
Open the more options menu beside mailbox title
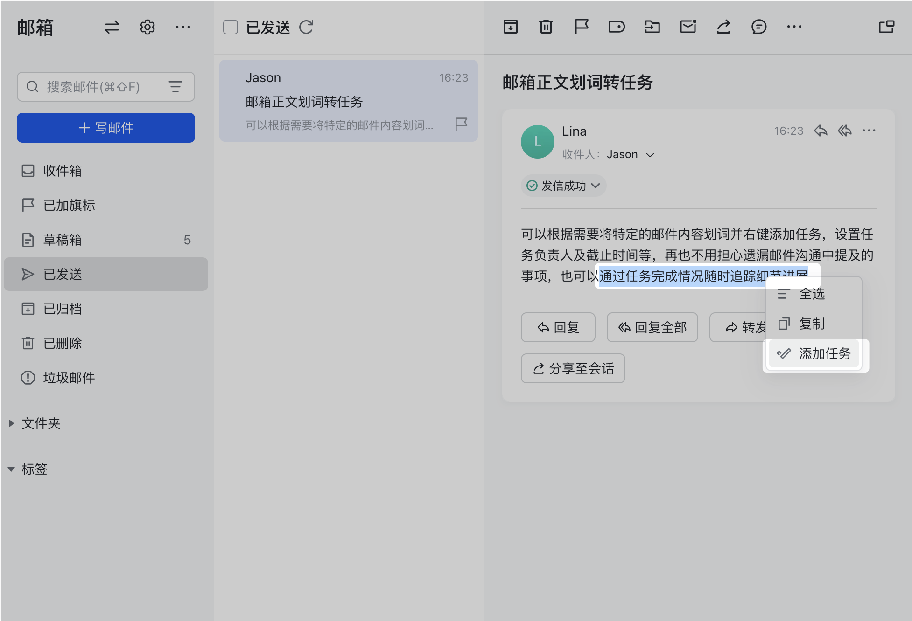click(x=183, y=27)
